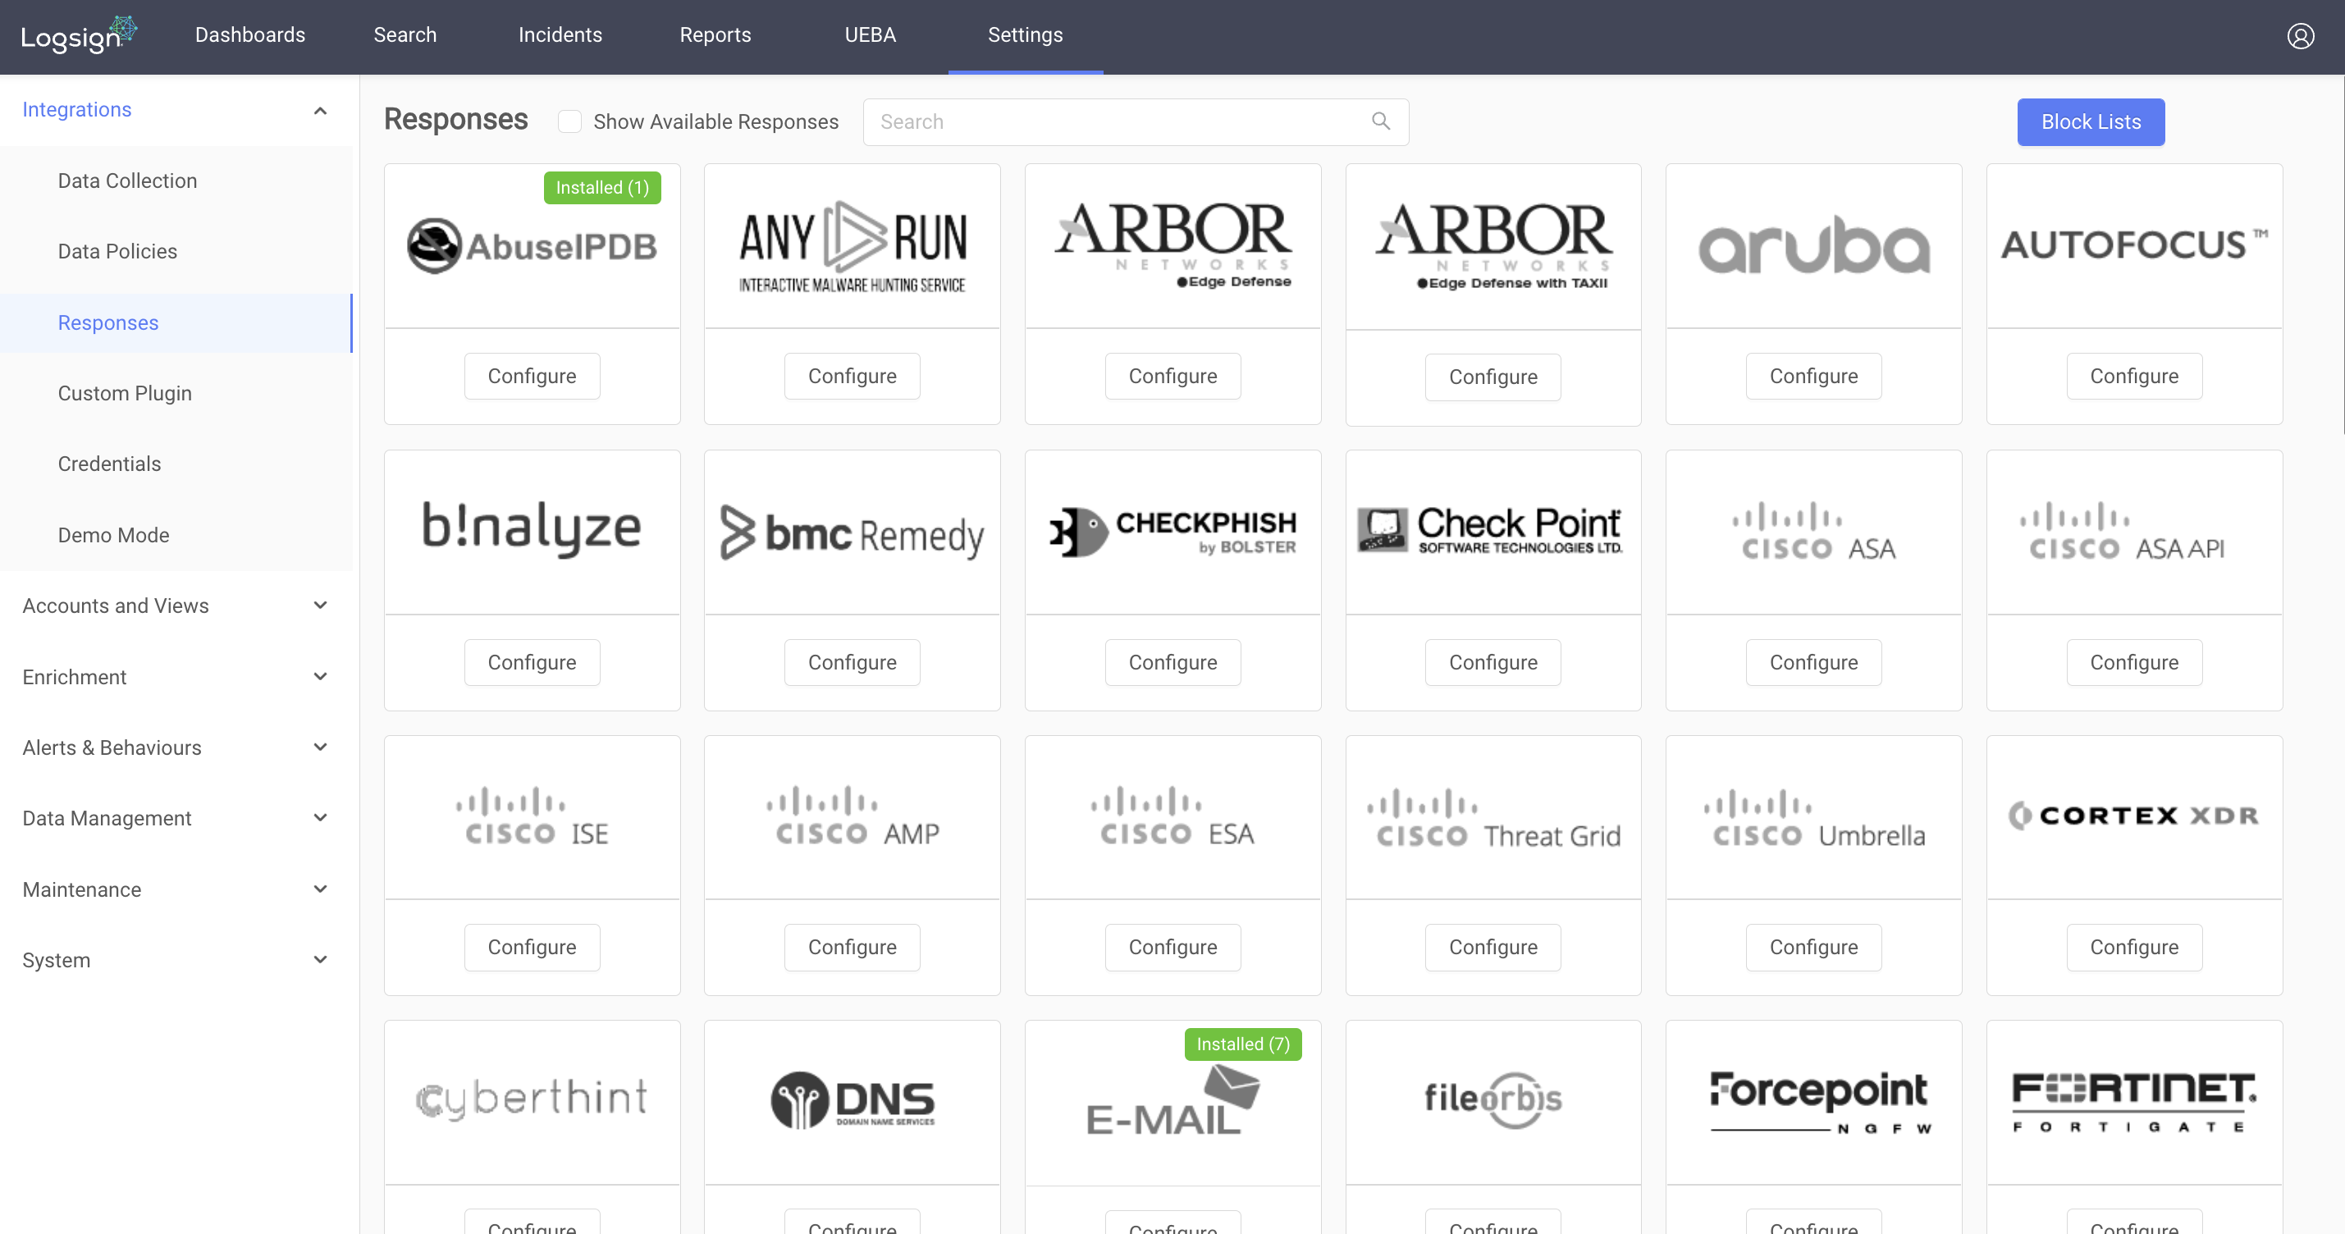Click the aruba logo
Viewport: 2345px width, 1234px height.
pos(1813,245)
